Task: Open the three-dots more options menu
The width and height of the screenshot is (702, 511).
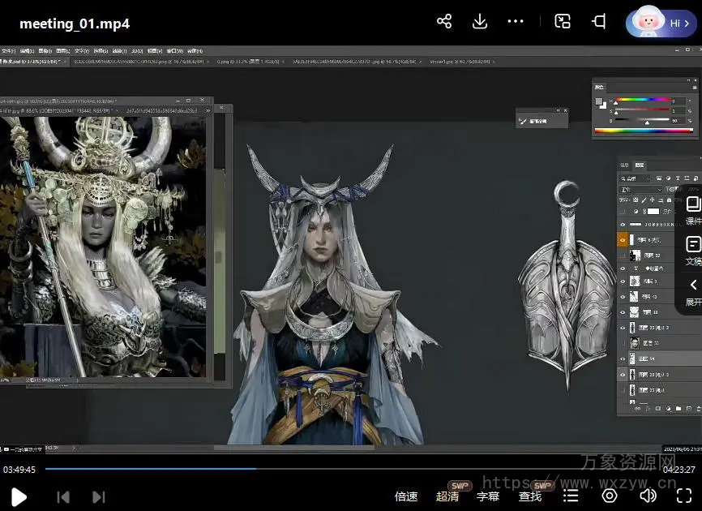Action: point(516,22)
